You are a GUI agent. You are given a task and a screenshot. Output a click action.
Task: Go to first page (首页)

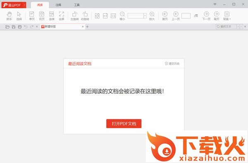point(165,16)
